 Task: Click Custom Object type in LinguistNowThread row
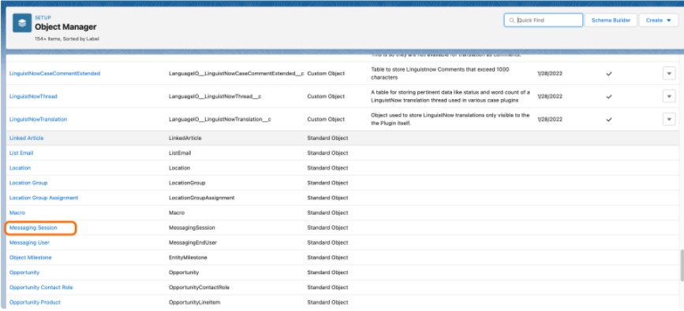pyautogui.click(x=326, y=96)
